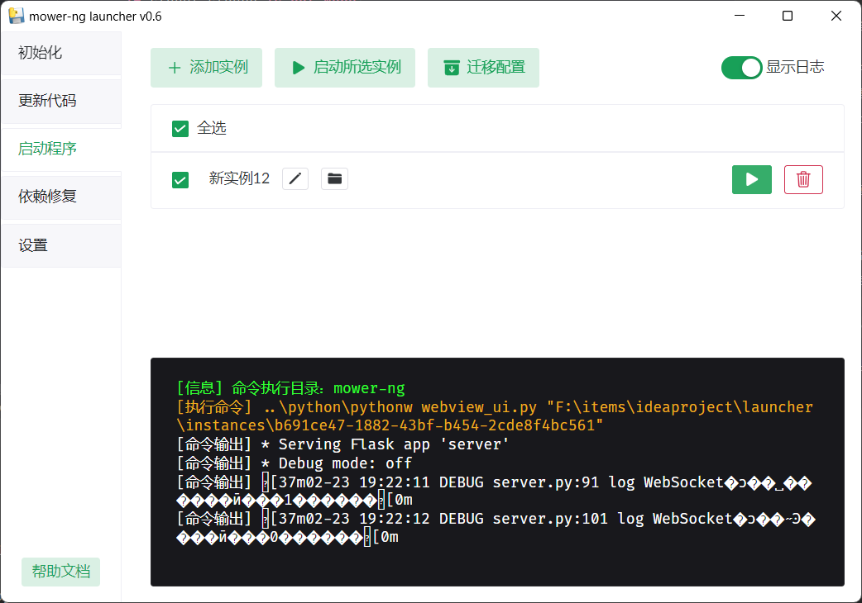
Task: Maximize the launcher window
Action: pos(788,16)
